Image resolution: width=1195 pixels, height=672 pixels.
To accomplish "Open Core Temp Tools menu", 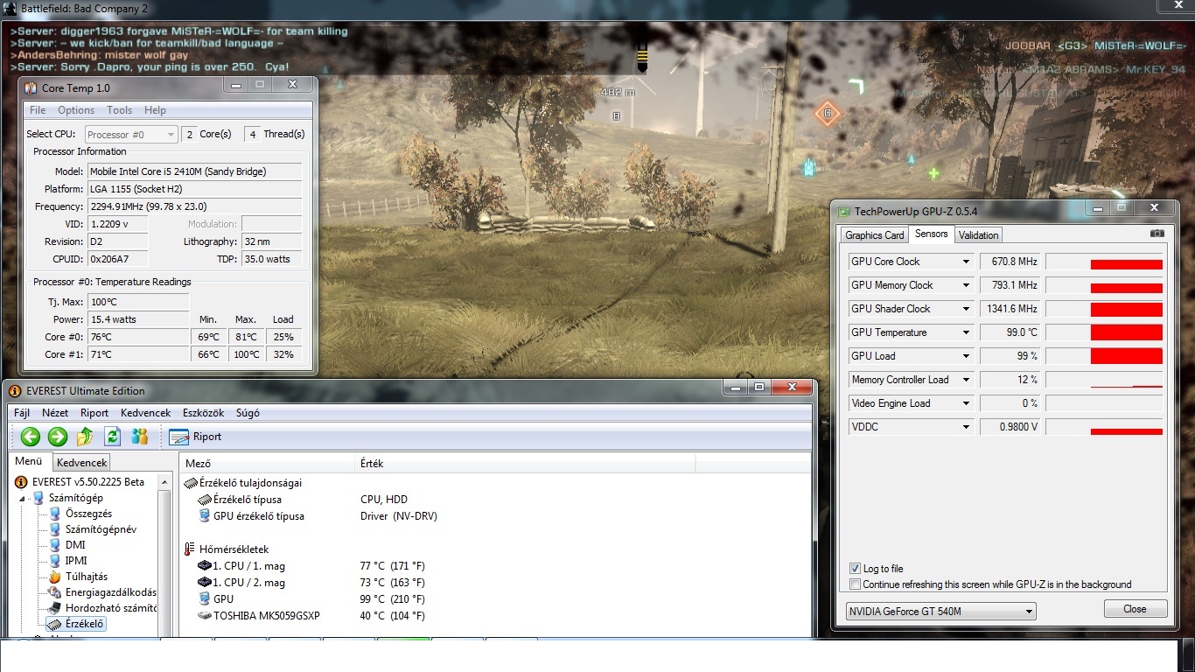I will point(120,110).
